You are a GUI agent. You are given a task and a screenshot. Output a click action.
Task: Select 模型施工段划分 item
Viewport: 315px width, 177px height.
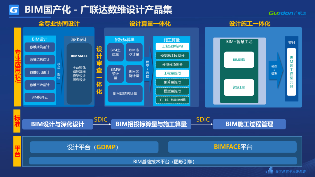coord(172,56)
